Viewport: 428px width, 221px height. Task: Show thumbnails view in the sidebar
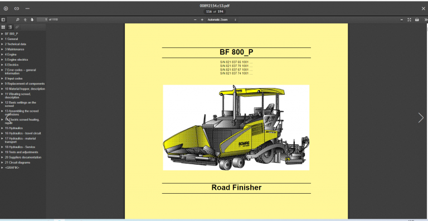(x=3, y=27)
